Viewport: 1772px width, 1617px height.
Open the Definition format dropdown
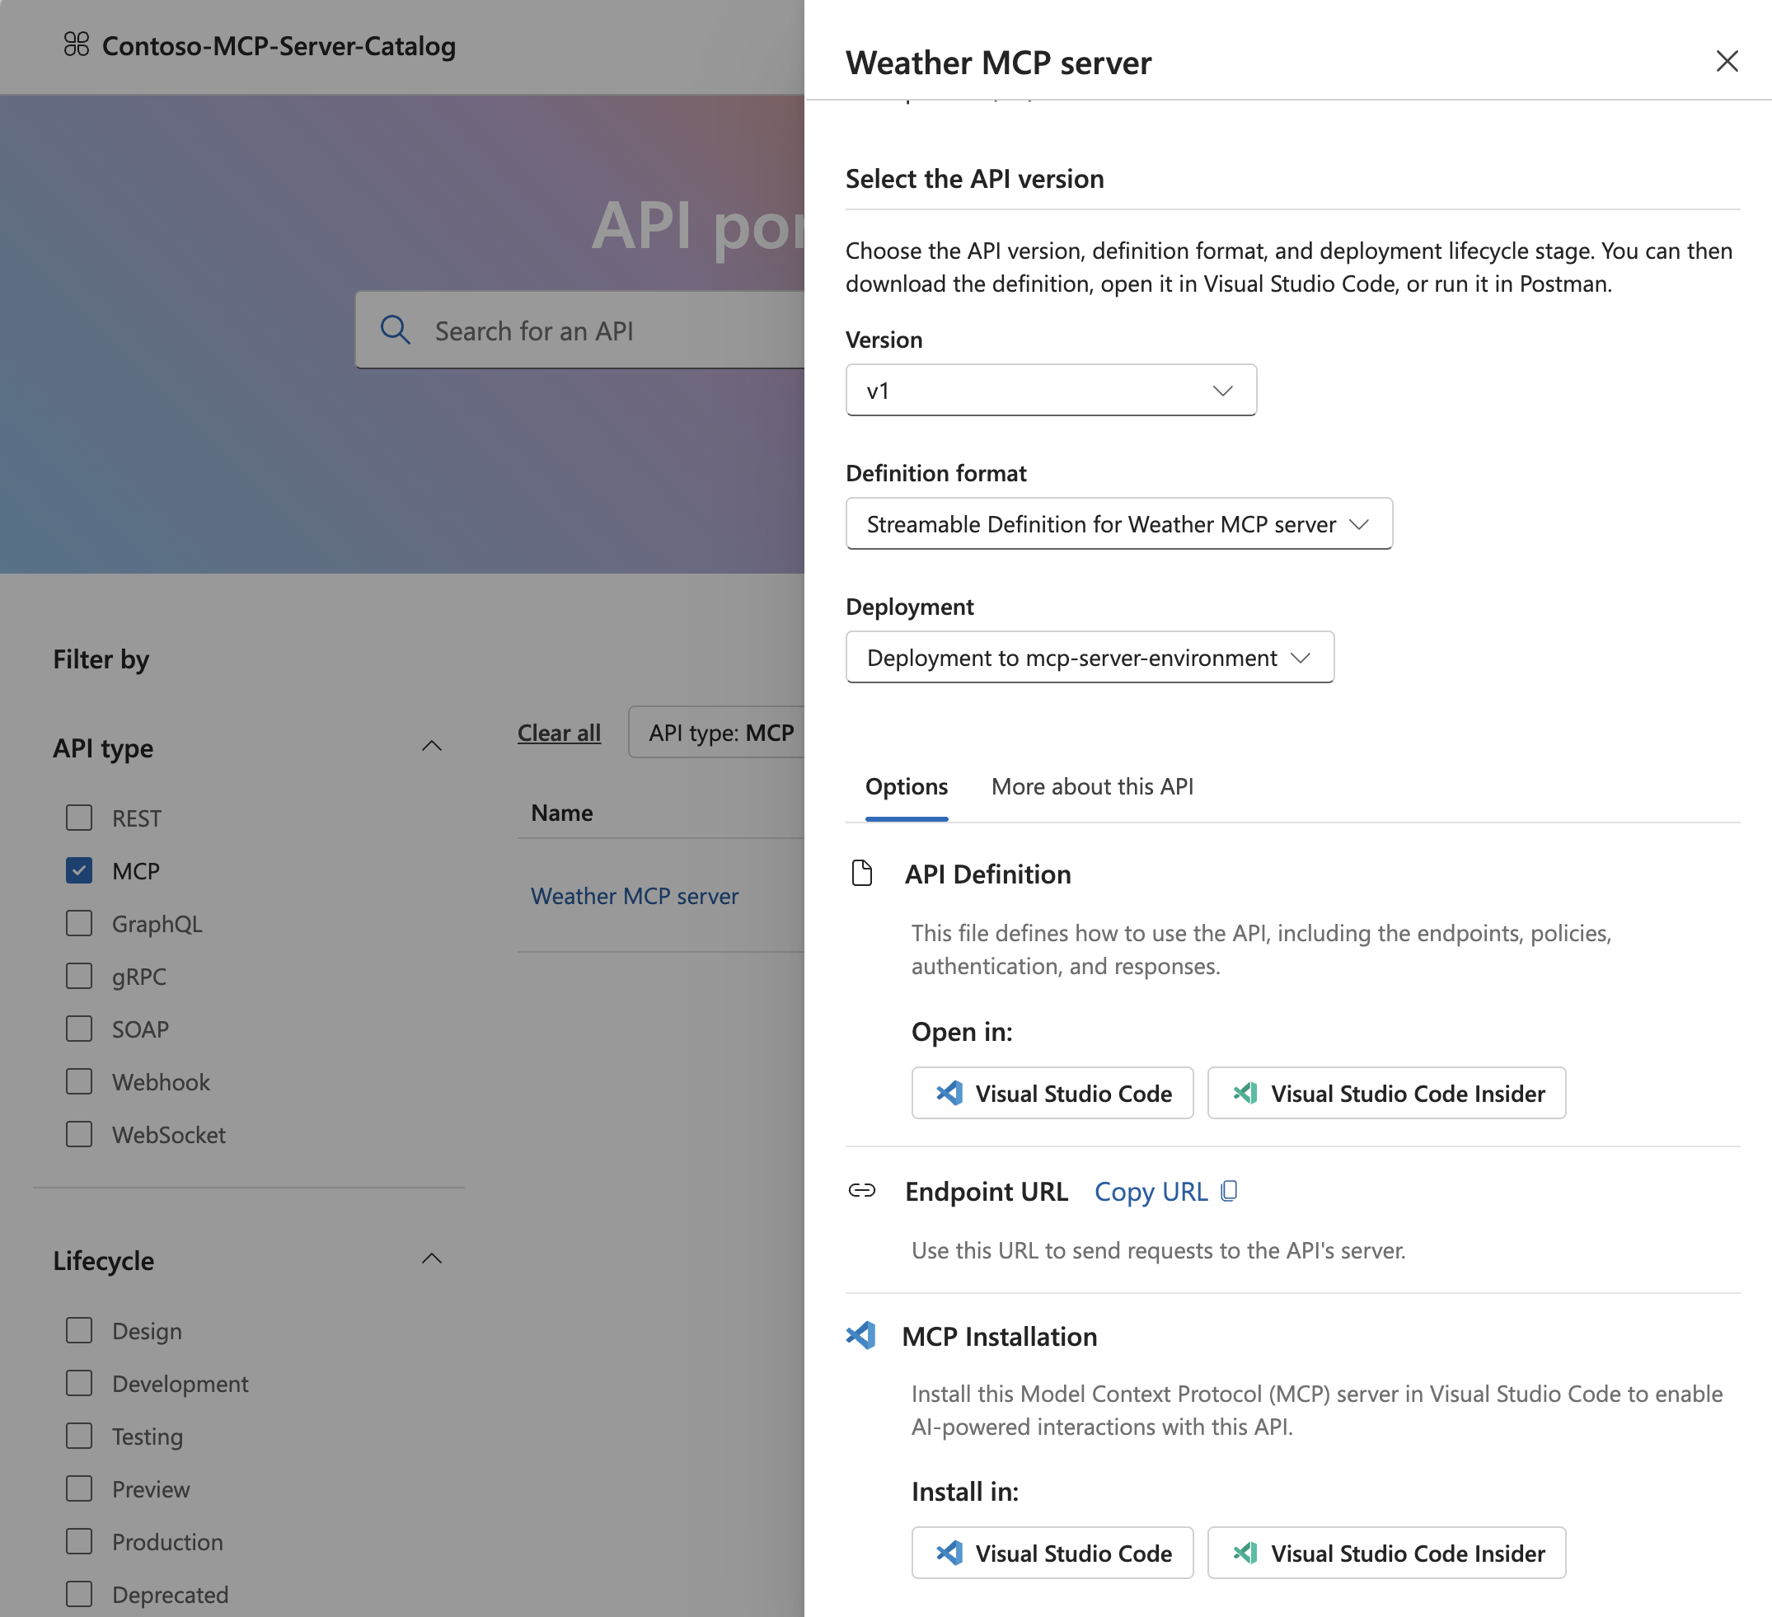tap(1117, 524)
